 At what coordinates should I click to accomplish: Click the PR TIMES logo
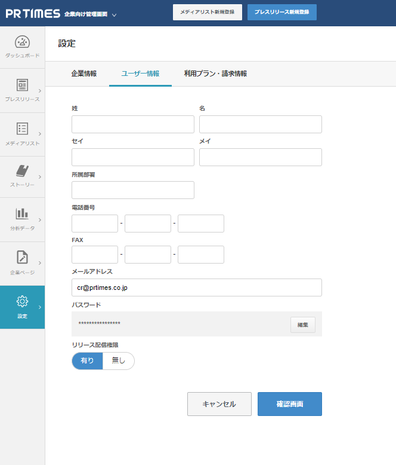click(x=33, y=13)
